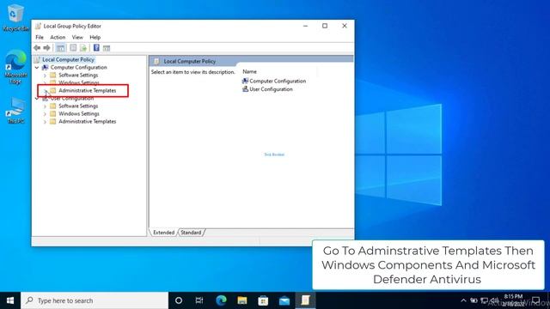The height and width of the screenshot is (309, 550).
Task: Click the Export List toolbar icon
Action: point(83,48)
